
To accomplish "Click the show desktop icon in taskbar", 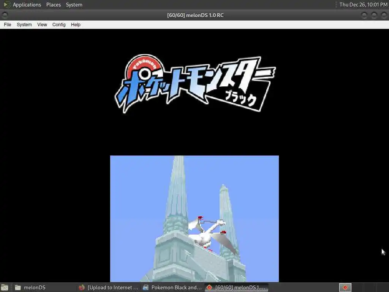I will (x=5, y=287).
